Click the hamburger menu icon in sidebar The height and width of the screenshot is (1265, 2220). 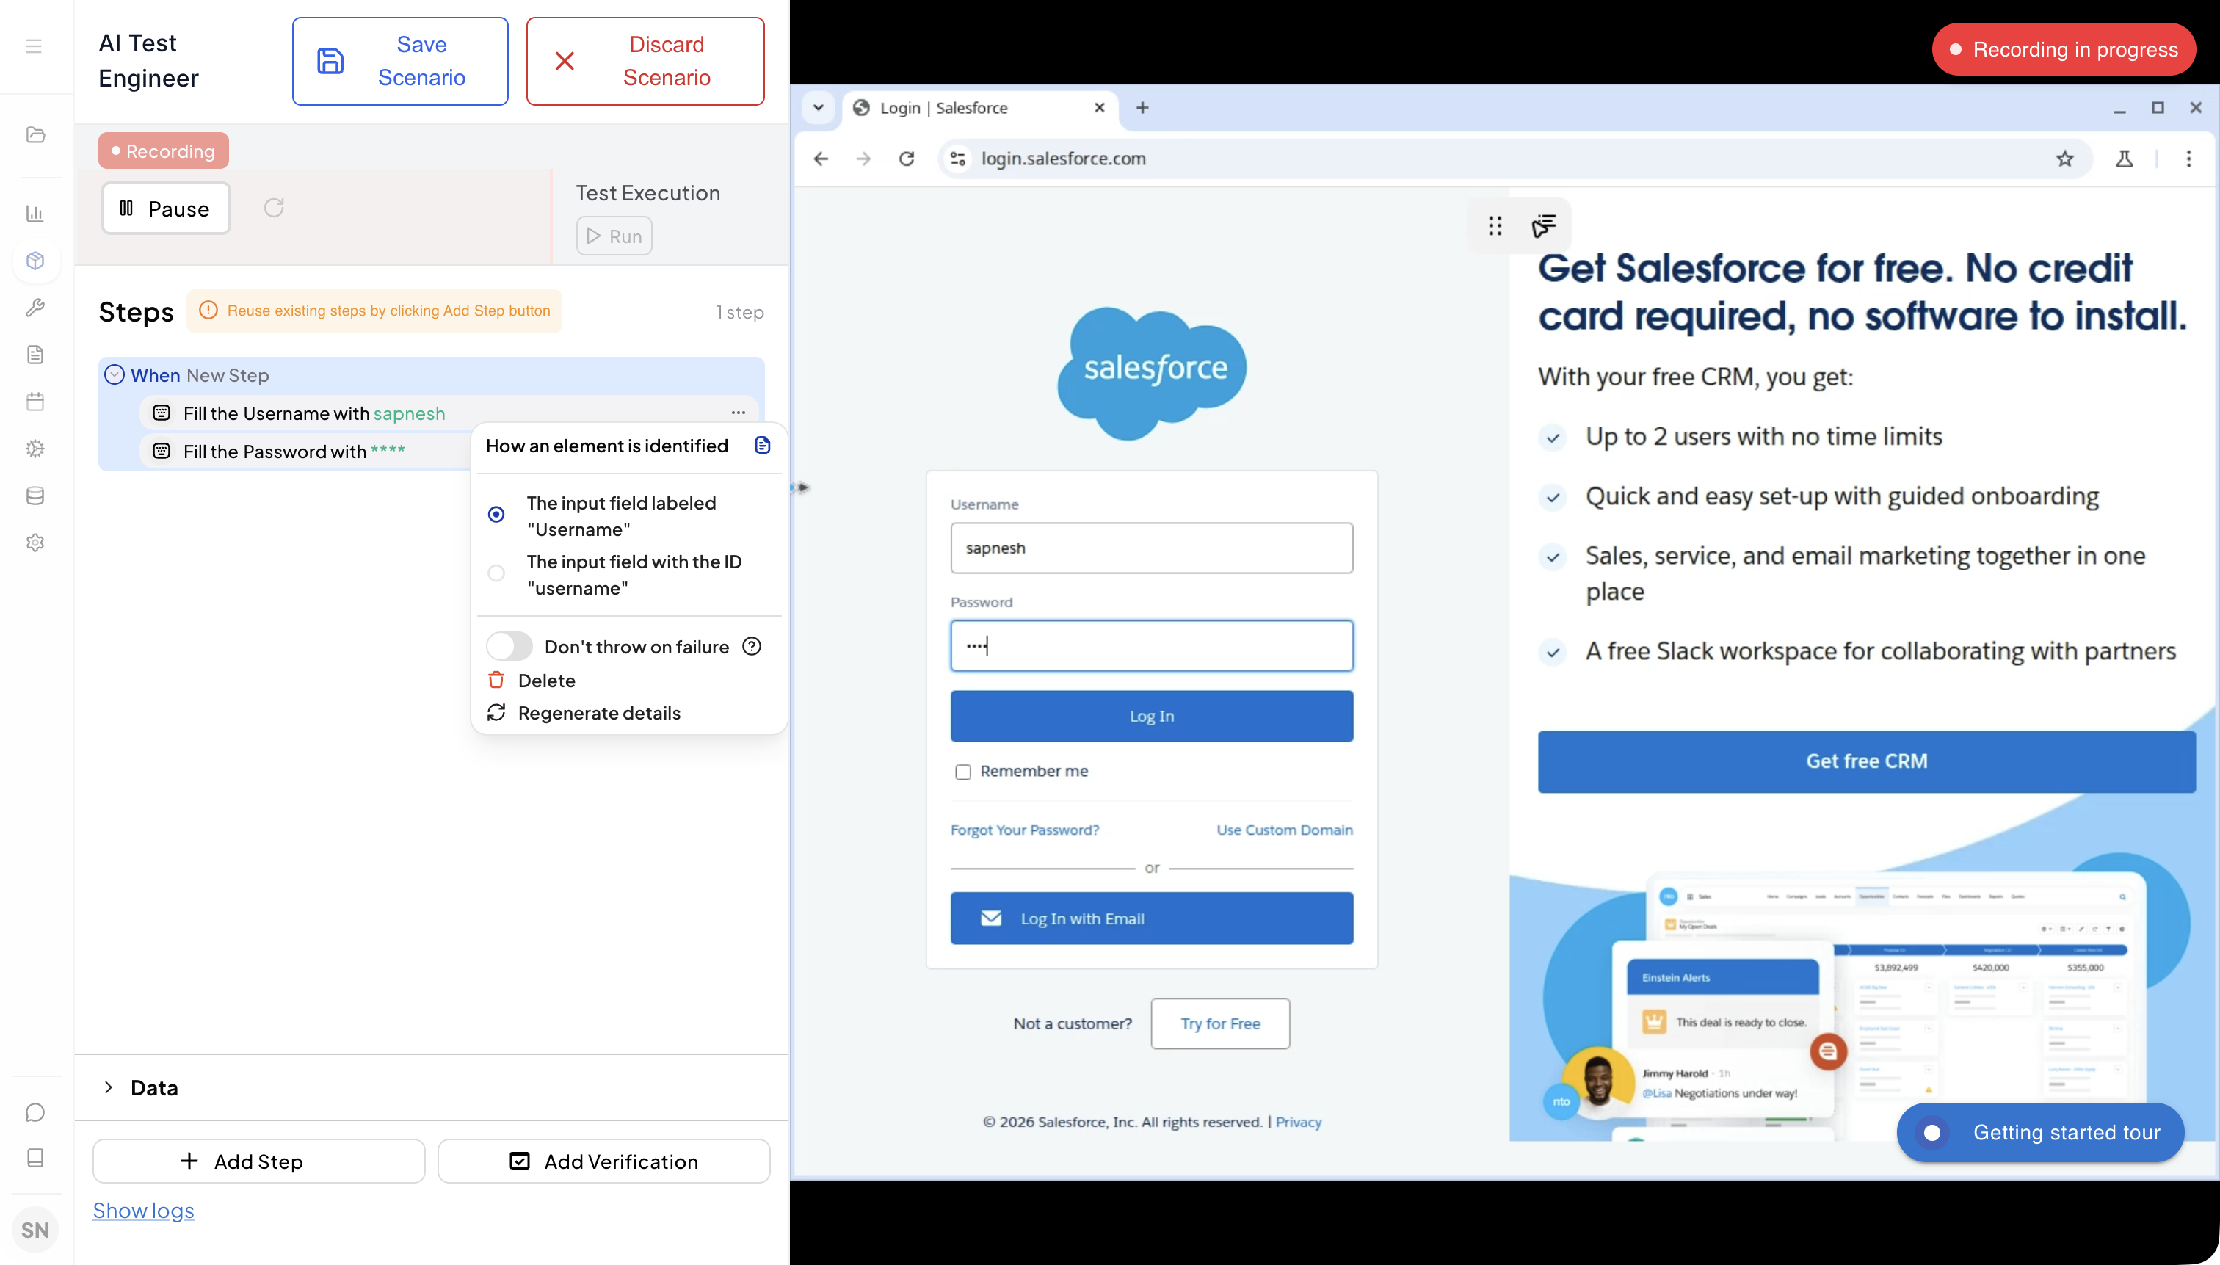[x=34, y=46]
